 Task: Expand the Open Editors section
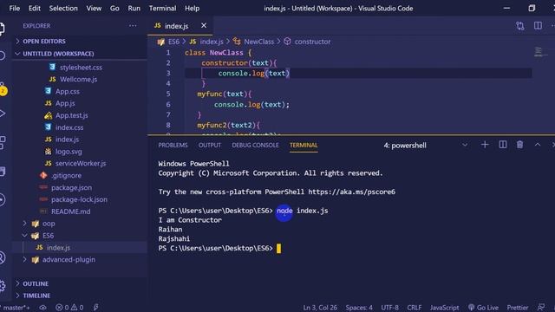pos(44,41)
